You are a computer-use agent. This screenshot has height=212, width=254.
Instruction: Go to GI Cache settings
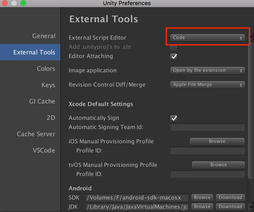[42, 101]
